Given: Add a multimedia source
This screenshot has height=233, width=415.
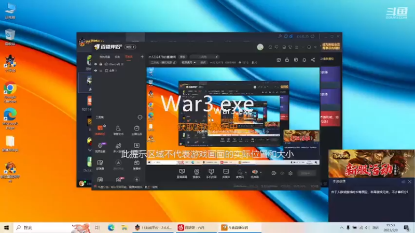Looking at the screenshot, I should click(x=226, y=173).
